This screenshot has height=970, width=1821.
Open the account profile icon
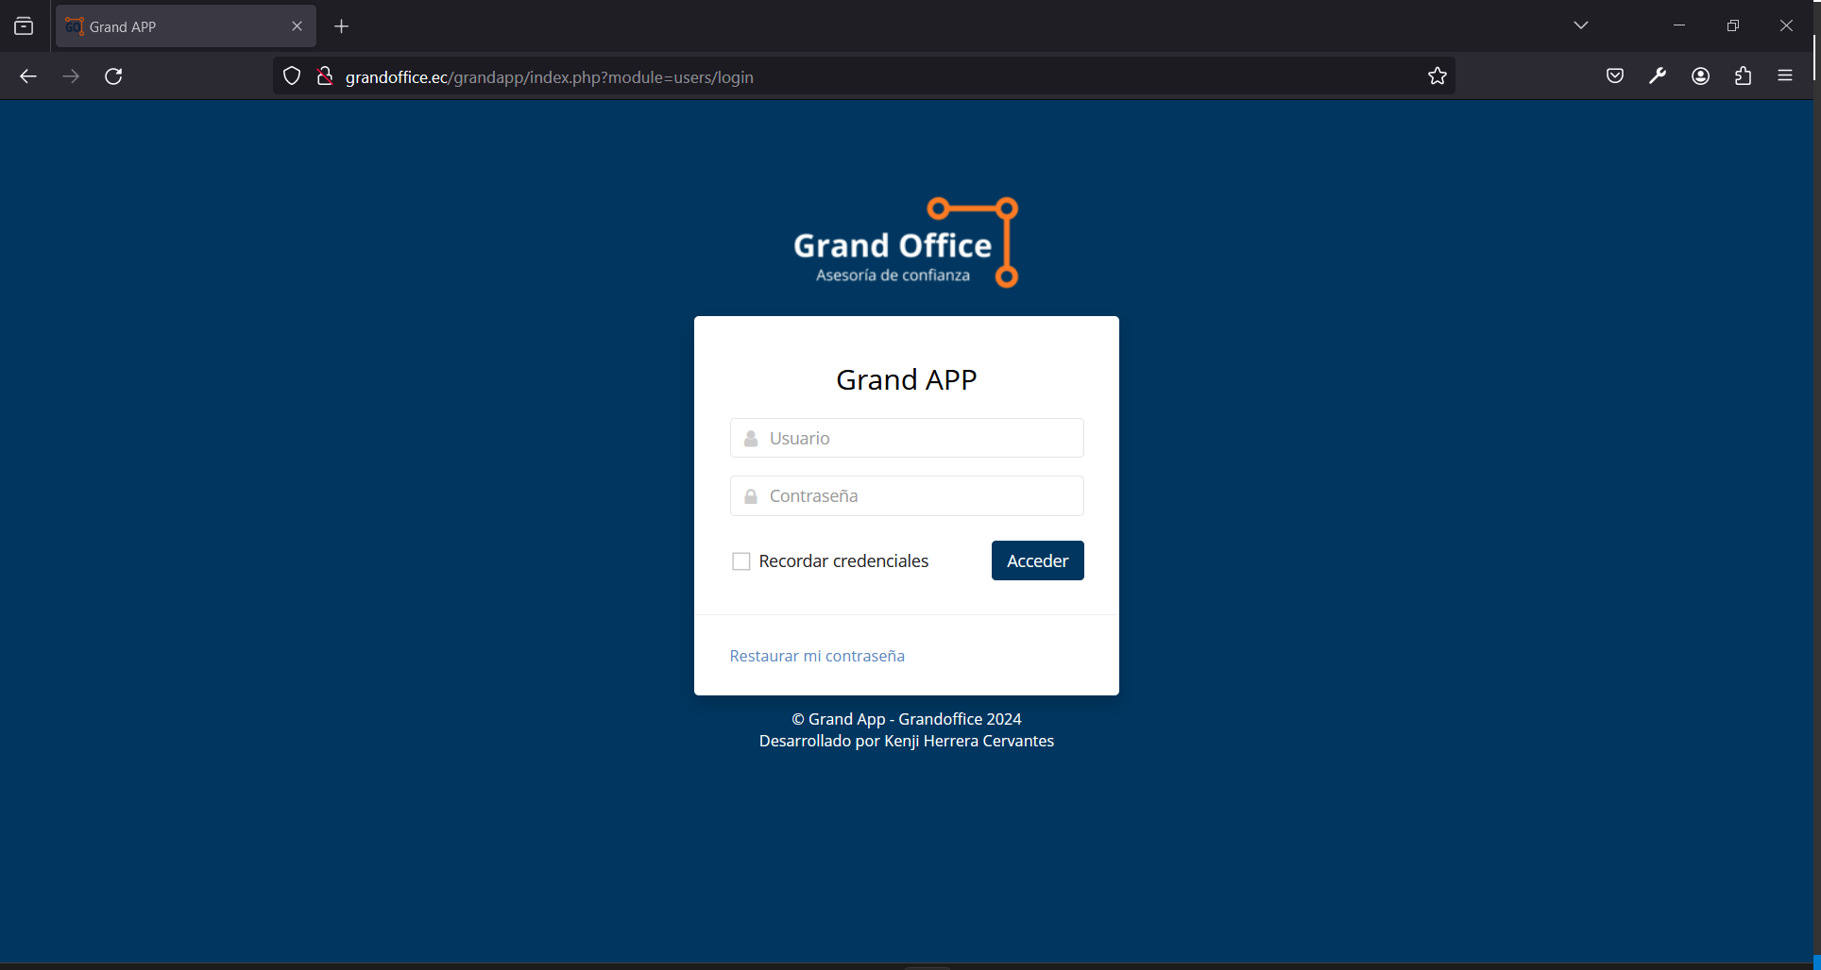pos(1701,76)
